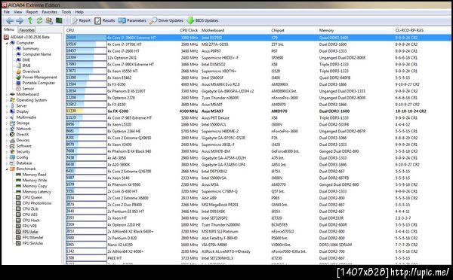Open the Tools menu
This screenshot has height=280, width=453.
pyautogui.click(x=66, y=12)
